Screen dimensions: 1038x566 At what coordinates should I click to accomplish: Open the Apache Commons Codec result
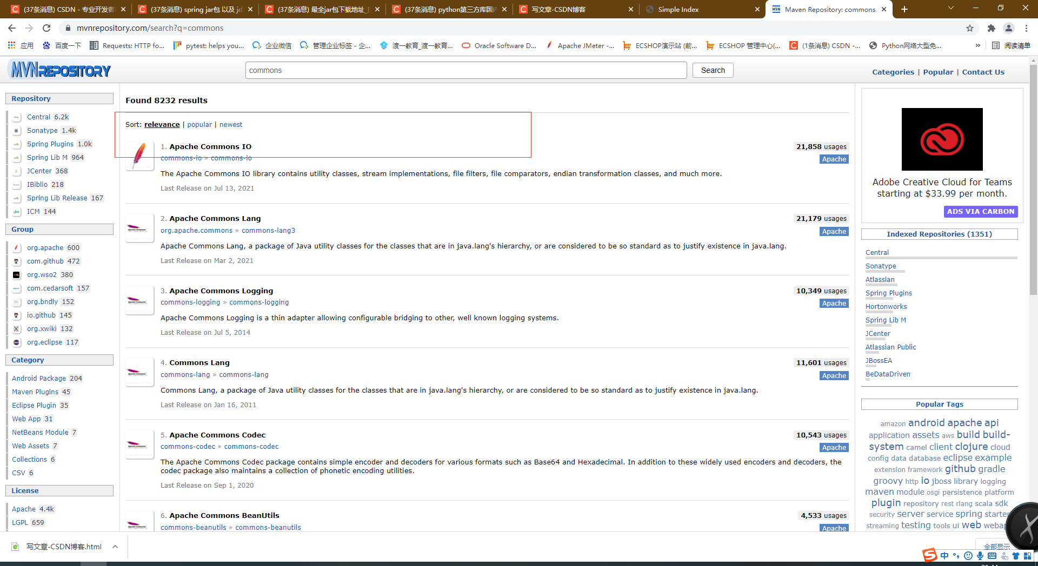[x=217, y=435]
